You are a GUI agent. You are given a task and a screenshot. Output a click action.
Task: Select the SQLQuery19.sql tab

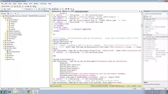click(x=63, y=11)
